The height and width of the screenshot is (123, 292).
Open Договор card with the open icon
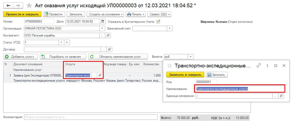109,50
